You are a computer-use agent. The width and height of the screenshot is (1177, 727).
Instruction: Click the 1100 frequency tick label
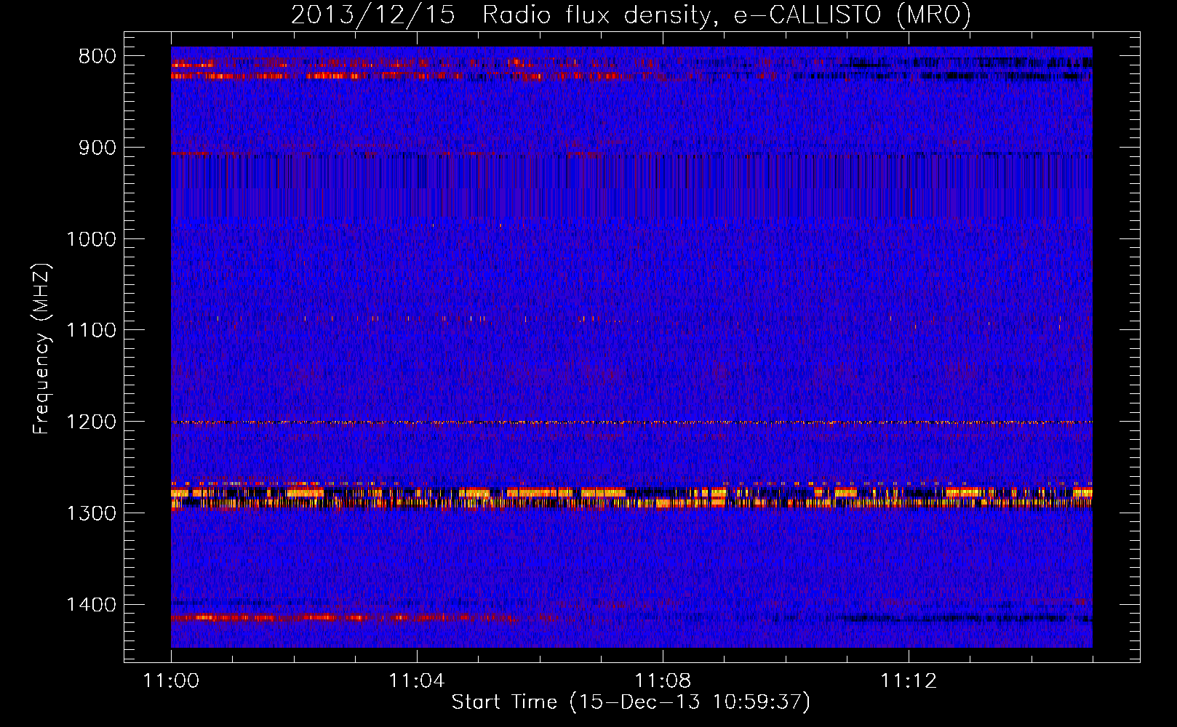[x=91, y=331]
